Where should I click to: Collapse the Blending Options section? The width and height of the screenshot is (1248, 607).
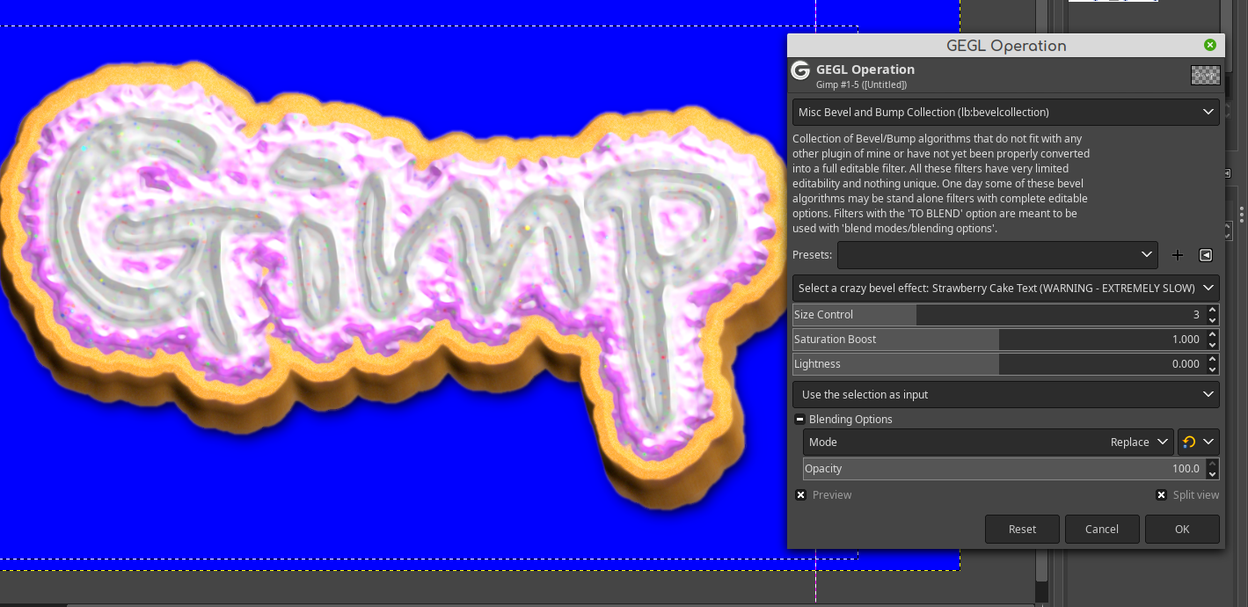pyautogui.click(x=799, y=420)
